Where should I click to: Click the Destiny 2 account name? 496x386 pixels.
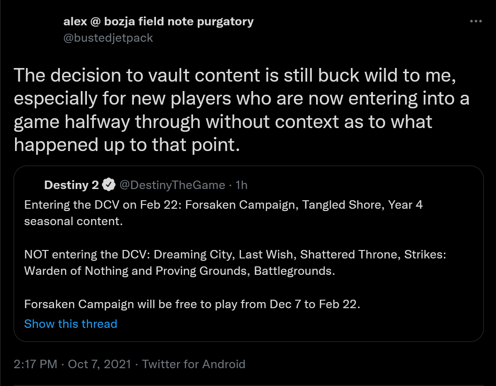pyautogui.click(x=71, y=185)
